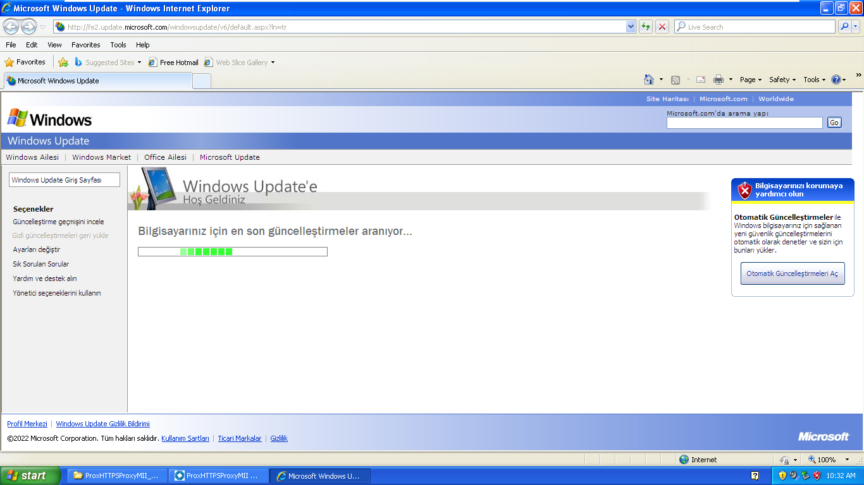864x485 pixels.
Task: Click the Windows flag logo
Action: pos(17,118)
